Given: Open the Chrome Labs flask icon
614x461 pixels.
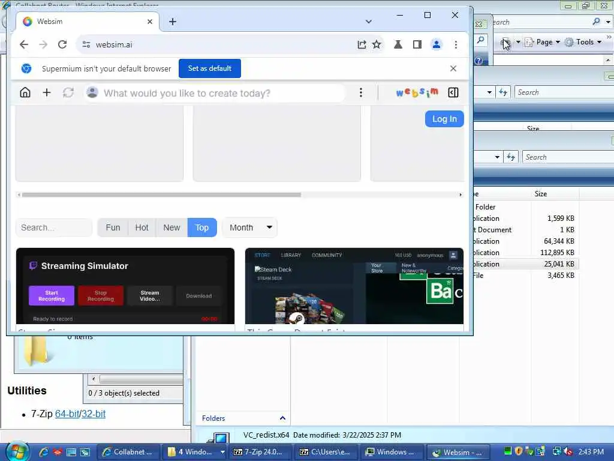Looking at the screenshot, I should 398,44.
